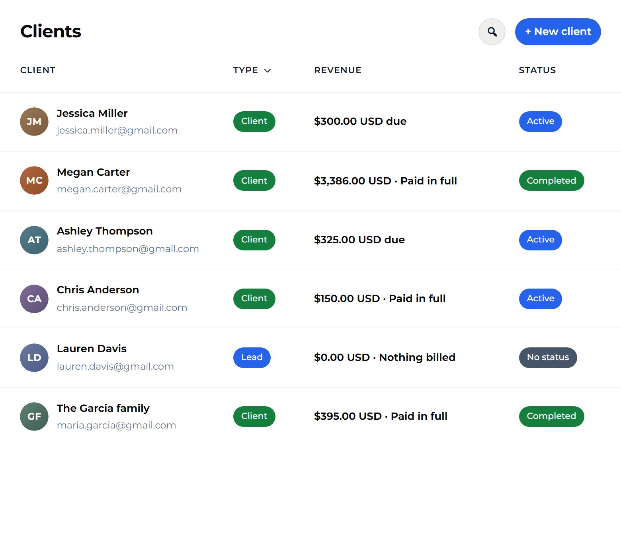Select the AT avatar for Ashley Thompson
621x535 pixels.
pyautogui.click(x=34, y=240)
